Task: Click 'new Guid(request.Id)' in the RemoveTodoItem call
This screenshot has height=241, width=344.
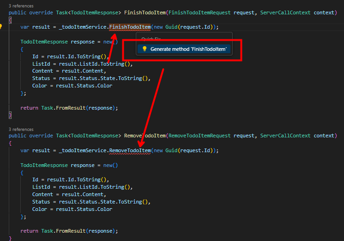Action: [183, 150]
